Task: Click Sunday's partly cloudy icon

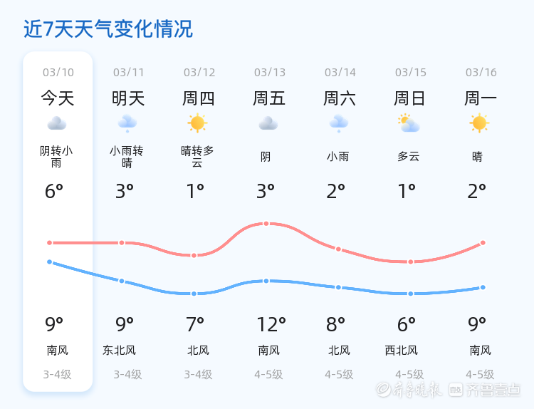Action: [x=409, y=124]
